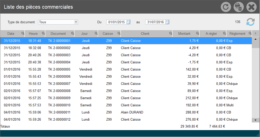Click window resize grip at corner
Image resolution: width=260 pixels, height=137 pixels.
point(258,135)
